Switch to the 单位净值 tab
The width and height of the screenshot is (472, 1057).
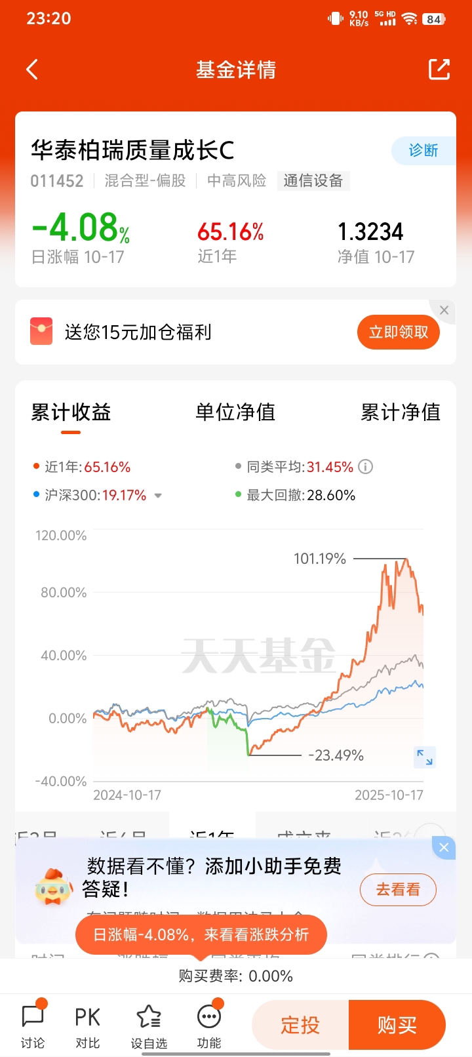coord(235,412)
